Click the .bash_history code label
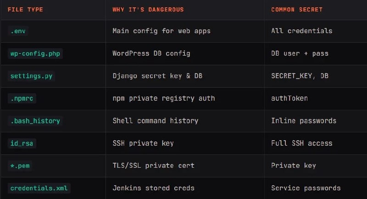 pos(35,121)
